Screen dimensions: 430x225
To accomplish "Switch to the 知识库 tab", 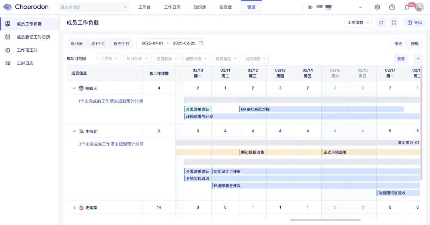I will 200,8.
